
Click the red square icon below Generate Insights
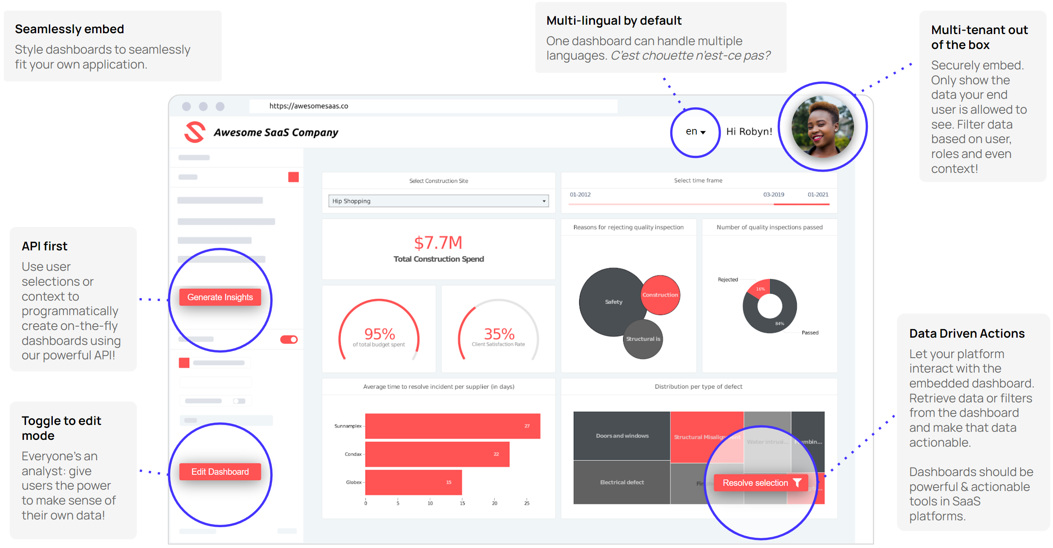pyautogui.click(x=184, y=363)
